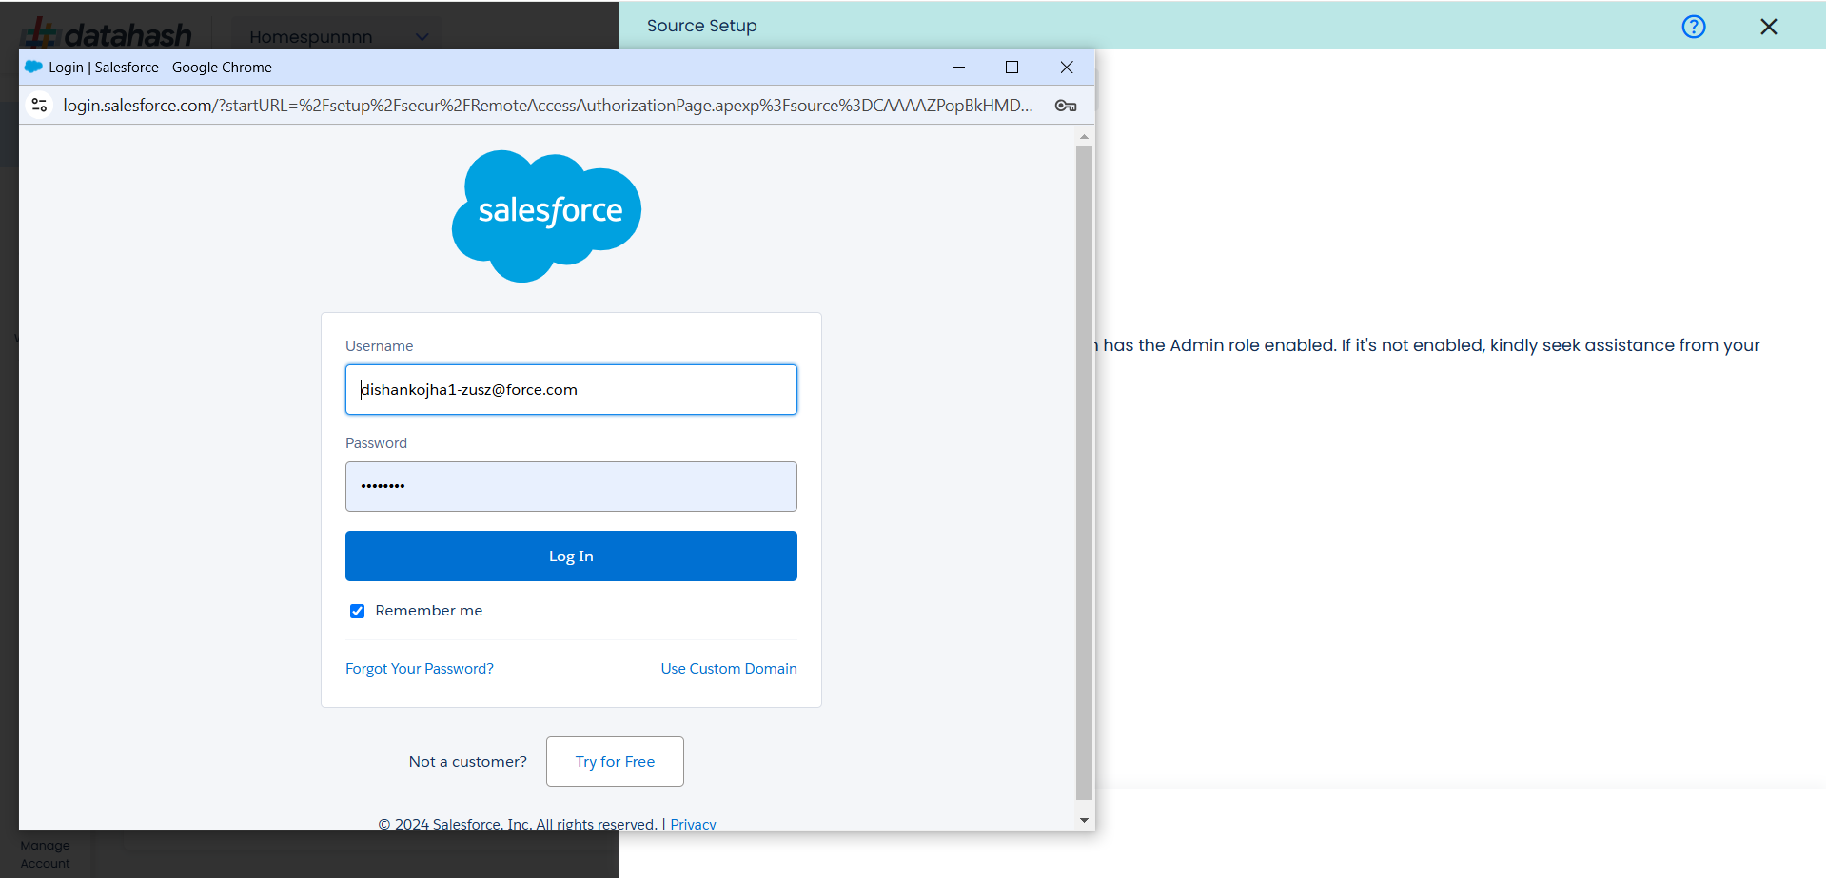Click the datahash logo in background window
Viewport: 1827px width, 879px height.
coord(108,34)
